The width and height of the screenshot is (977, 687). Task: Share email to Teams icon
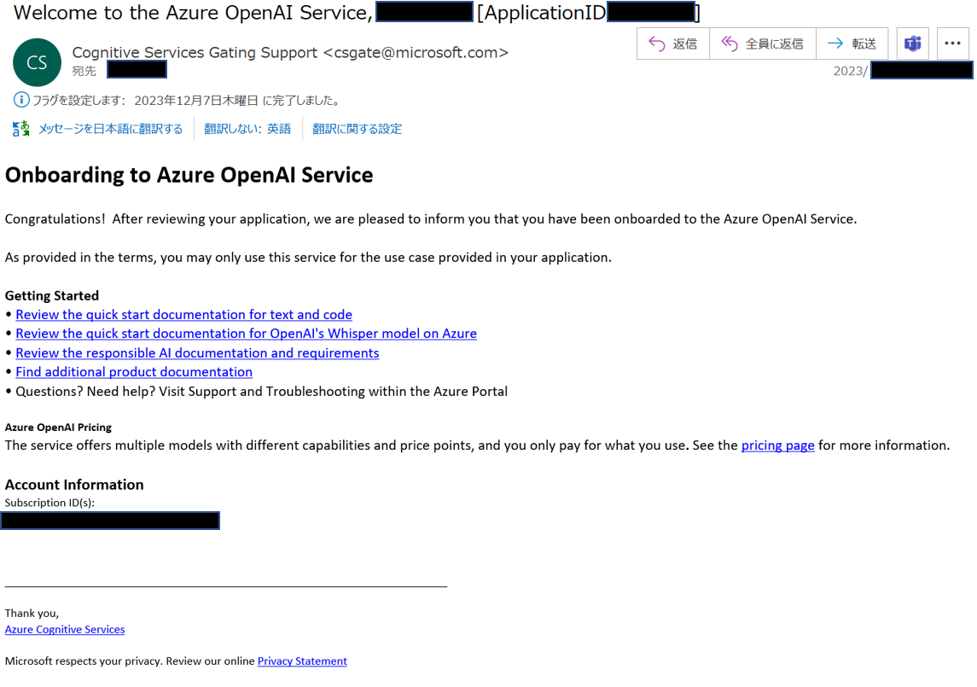tap(913, 44)
